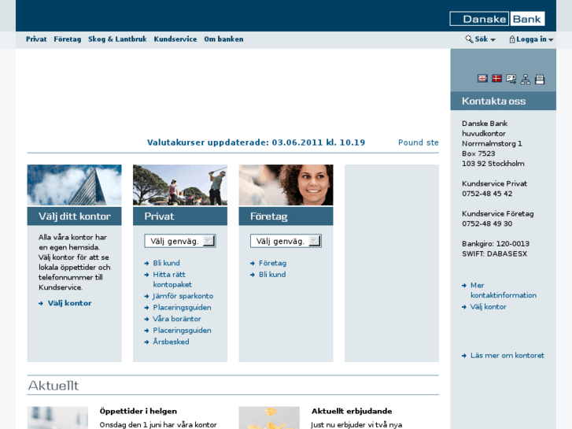Click the golfer image above Privat
This screenshot has height=429, width=572.
[x=180, y=185]
